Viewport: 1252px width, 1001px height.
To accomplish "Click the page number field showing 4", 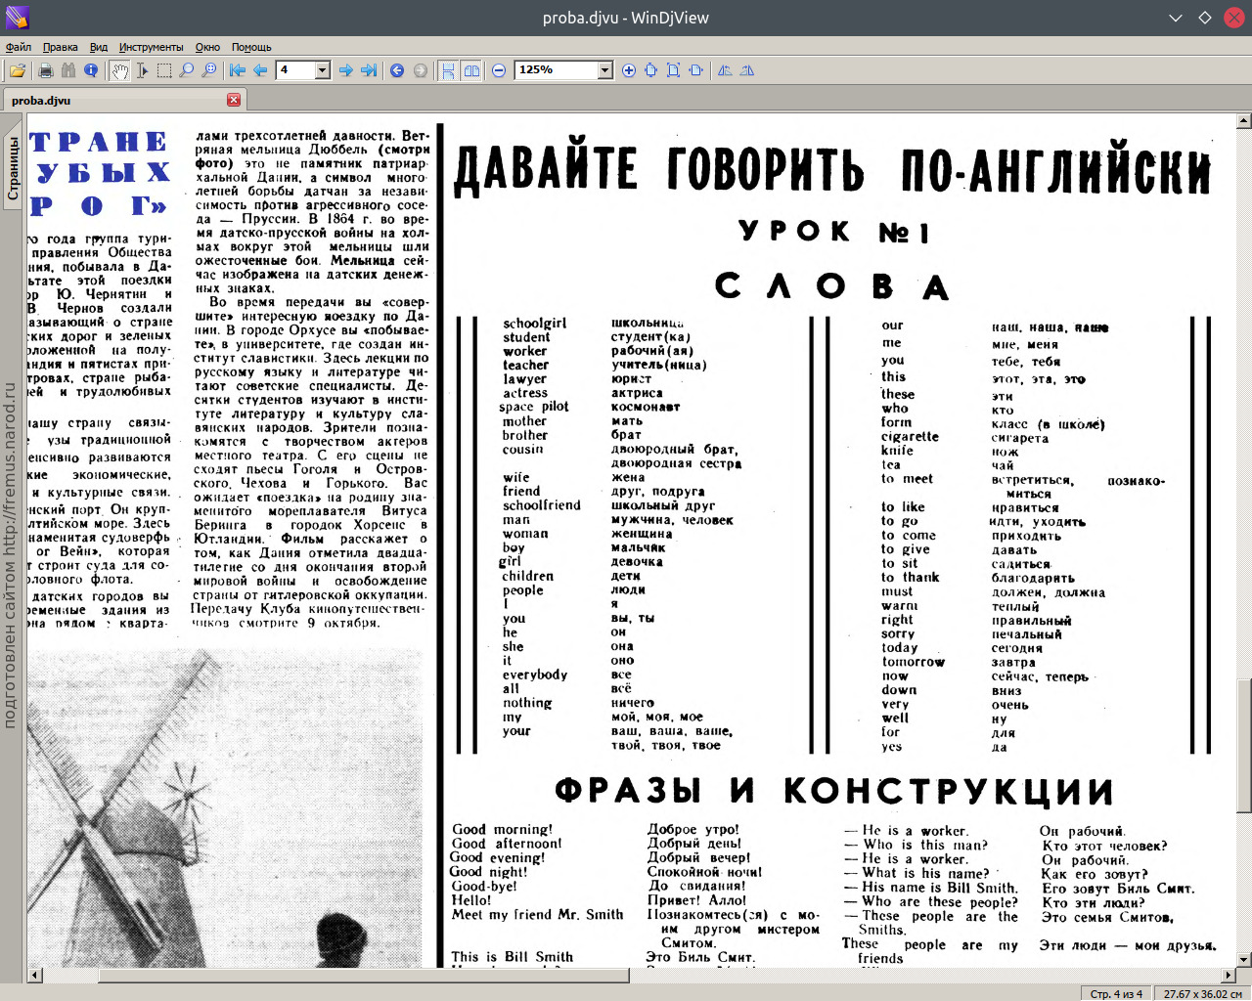I will click(295, 70).
